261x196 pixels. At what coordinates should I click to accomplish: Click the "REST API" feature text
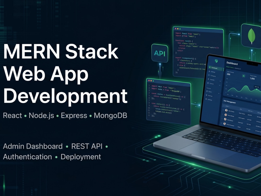tap(87, 146)
